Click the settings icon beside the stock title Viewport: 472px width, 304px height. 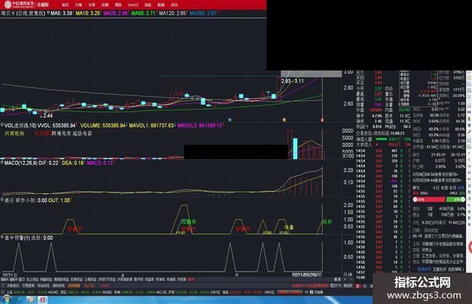(48, 13)
